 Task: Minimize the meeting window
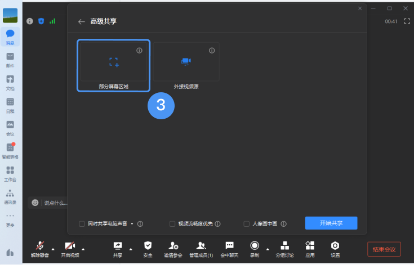[x=373, y=8]
